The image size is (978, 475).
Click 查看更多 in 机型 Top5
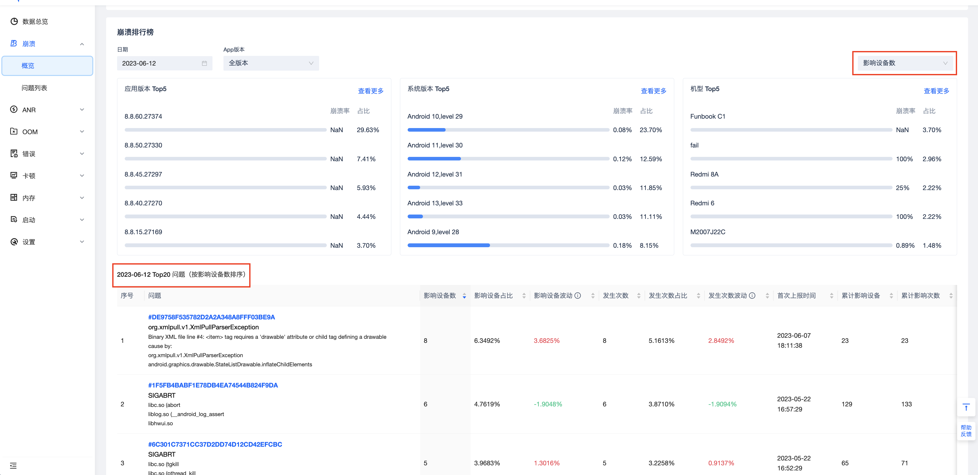[936, 91]
